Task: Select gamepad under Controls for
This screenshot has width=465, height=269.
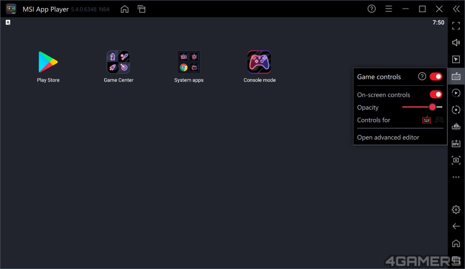Action: (439, 120)
